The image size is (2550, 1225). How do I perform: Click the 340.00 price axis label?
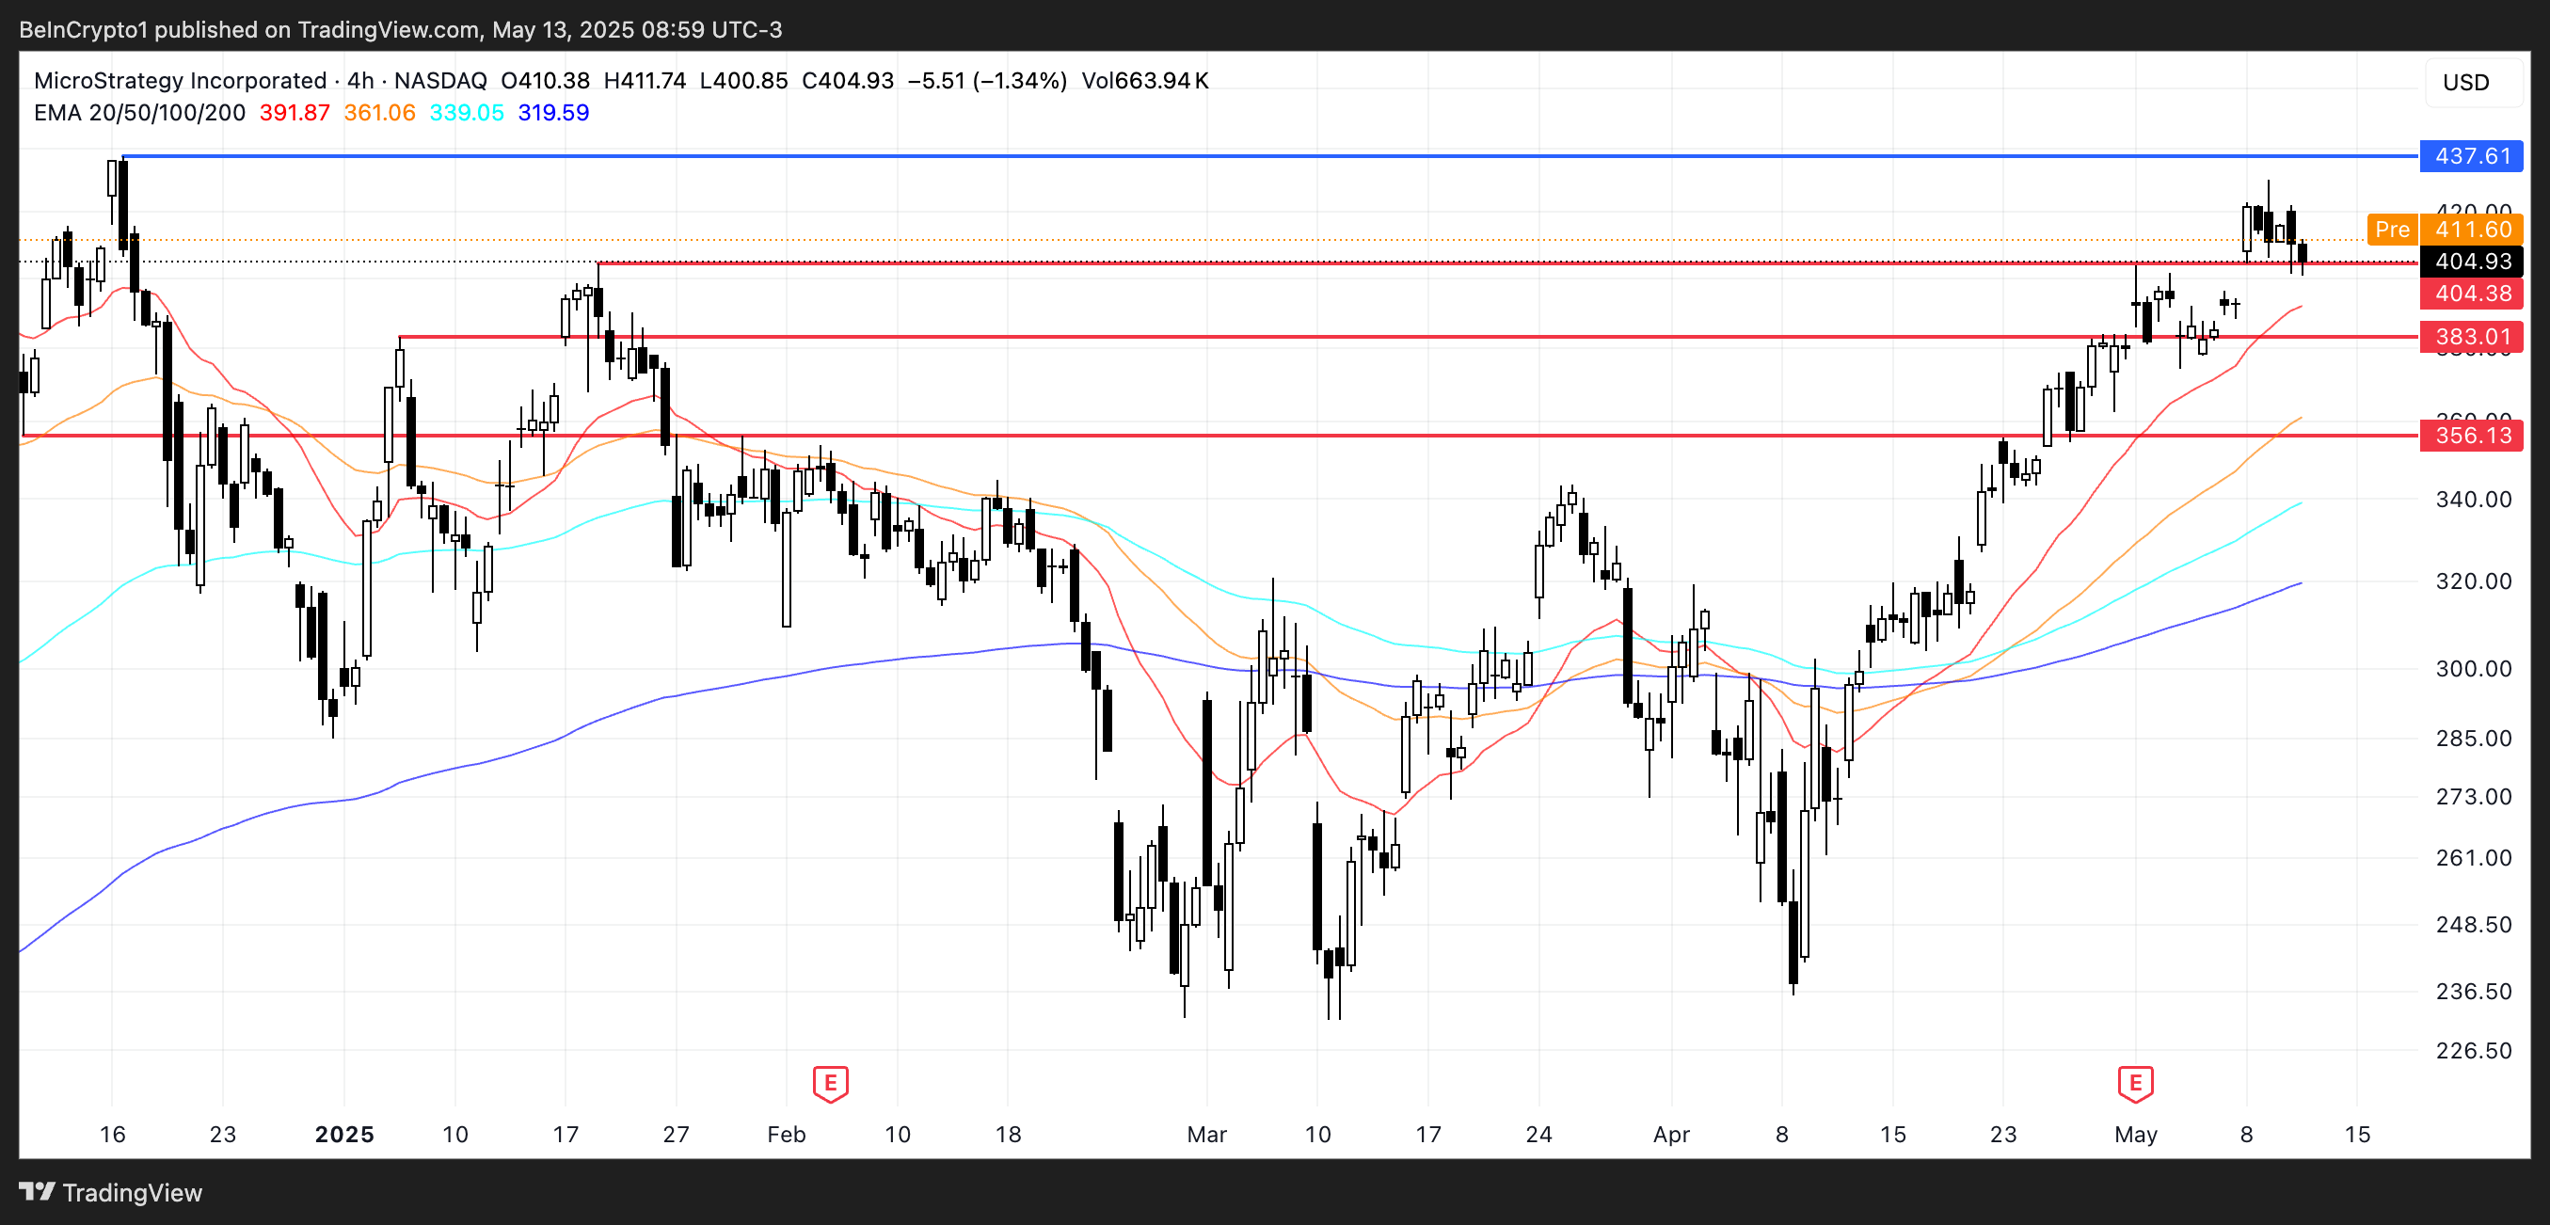pos(2473,500)
